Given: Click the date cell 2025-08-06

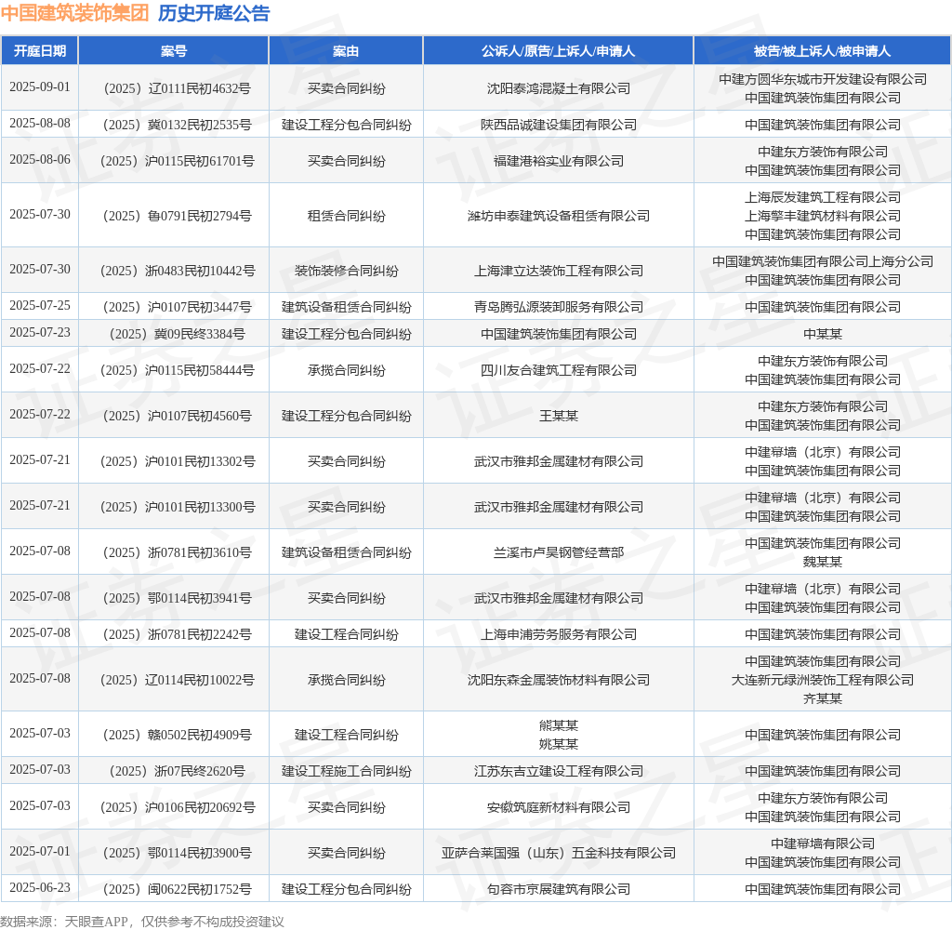Looking at the screenshot, I should click(40, 160).
